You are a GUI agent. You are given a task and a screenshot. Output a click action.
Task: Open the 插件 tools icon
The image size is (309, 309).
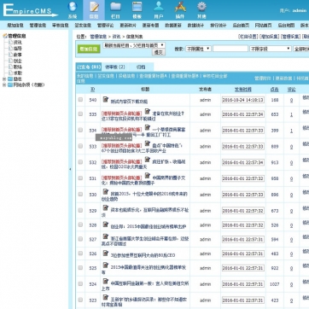click(x=180, y=6)
